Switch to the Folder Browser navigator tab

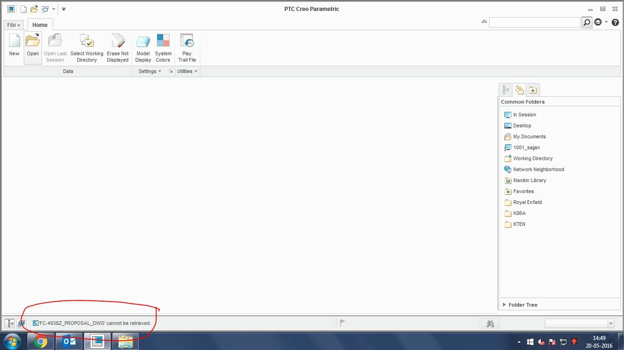(519, 90)
